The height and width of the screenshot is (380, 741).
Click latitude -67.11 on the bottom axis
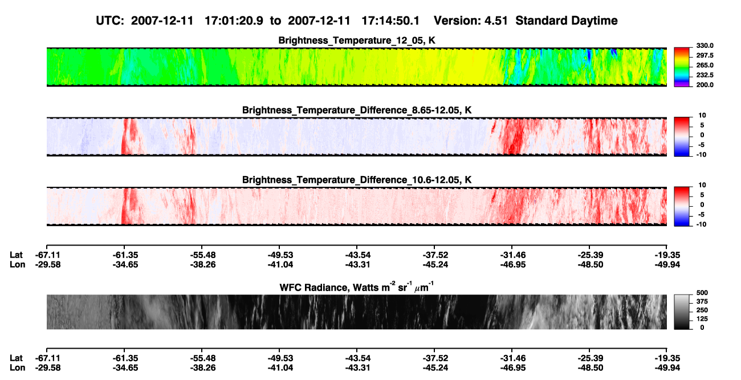[x=47, y=358]
